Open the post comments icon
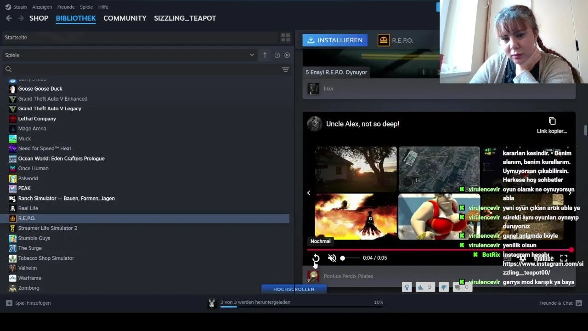 (463, 287)
